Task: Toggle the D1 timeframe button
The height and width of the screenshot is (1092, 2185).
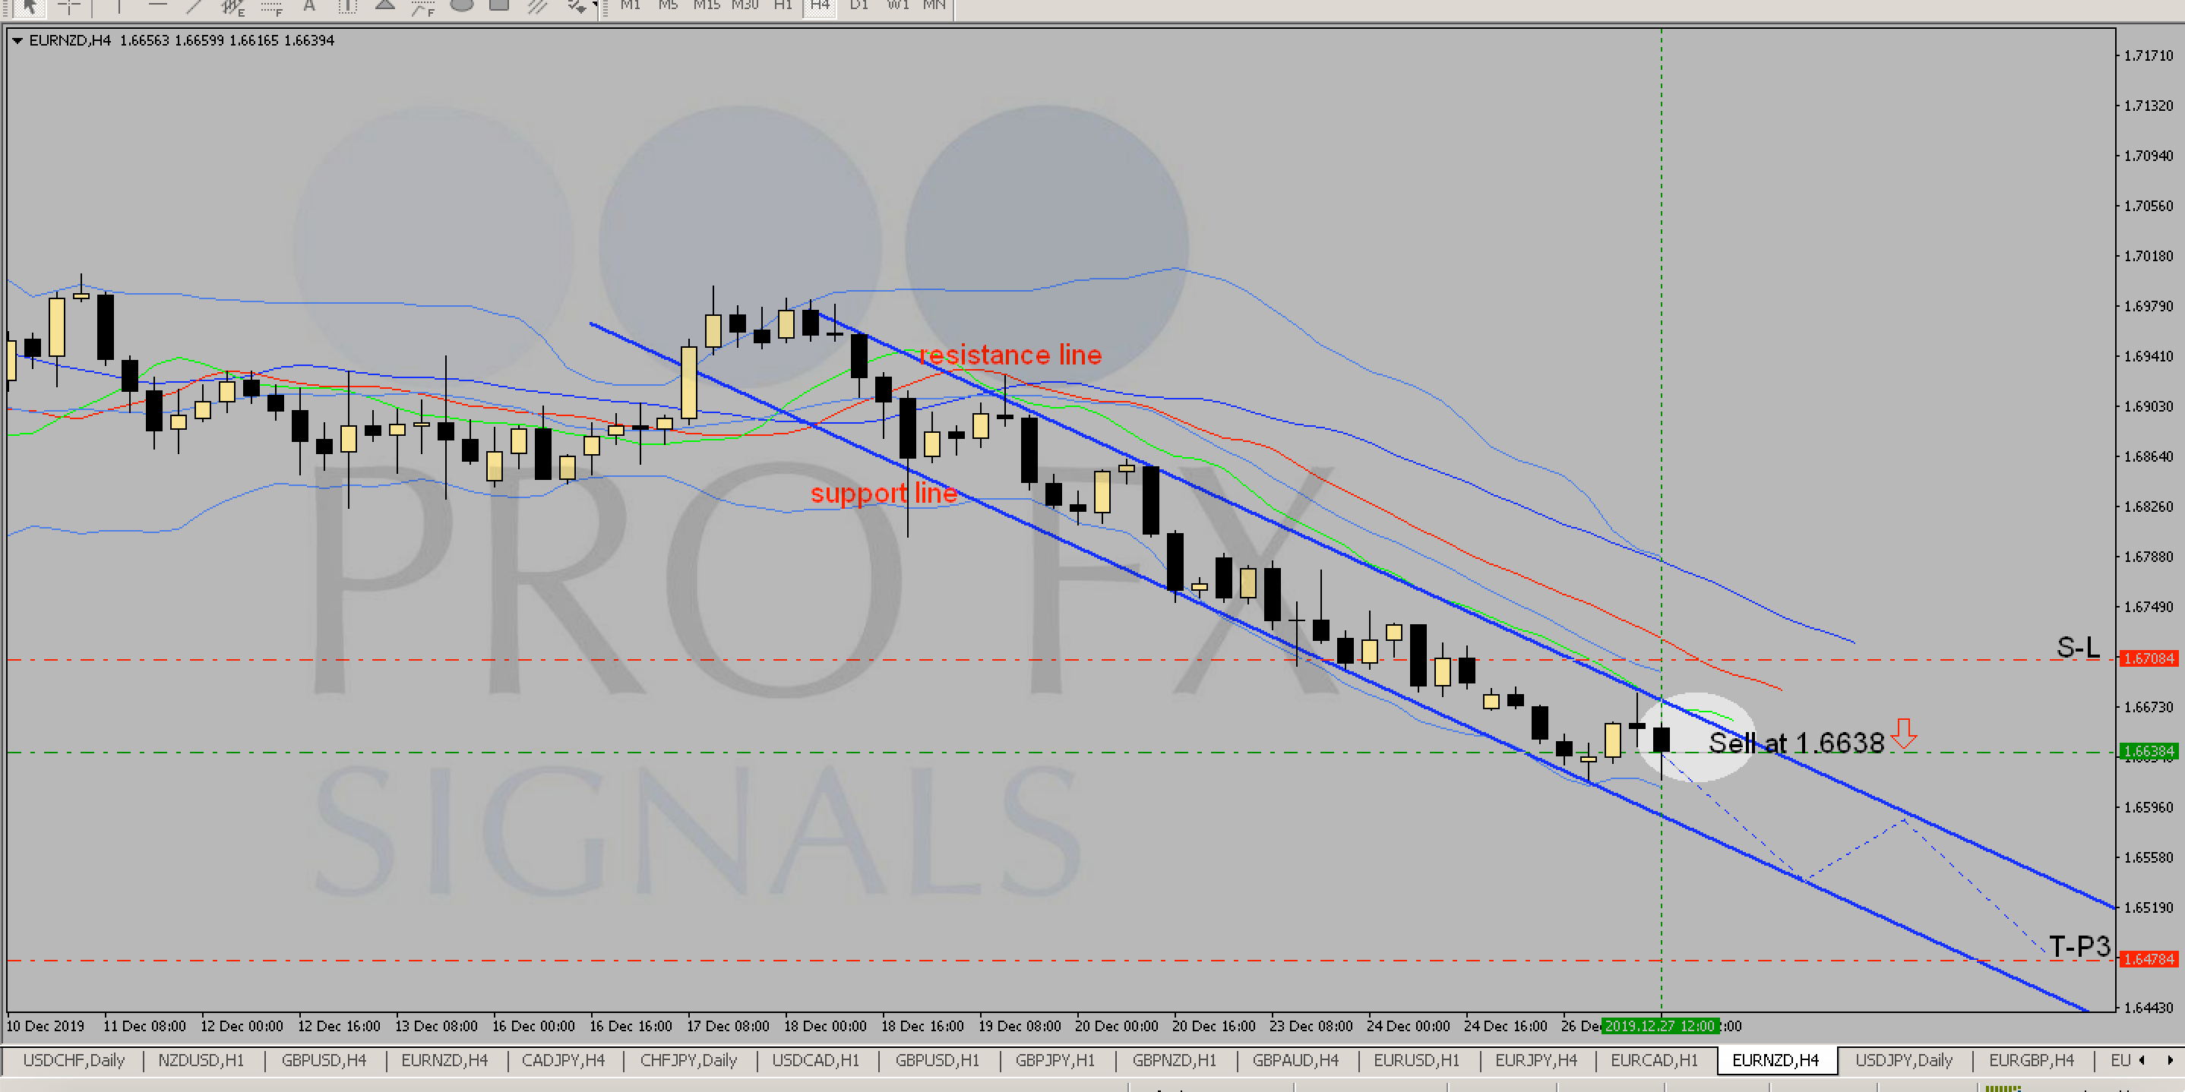Action: (859, 6)
